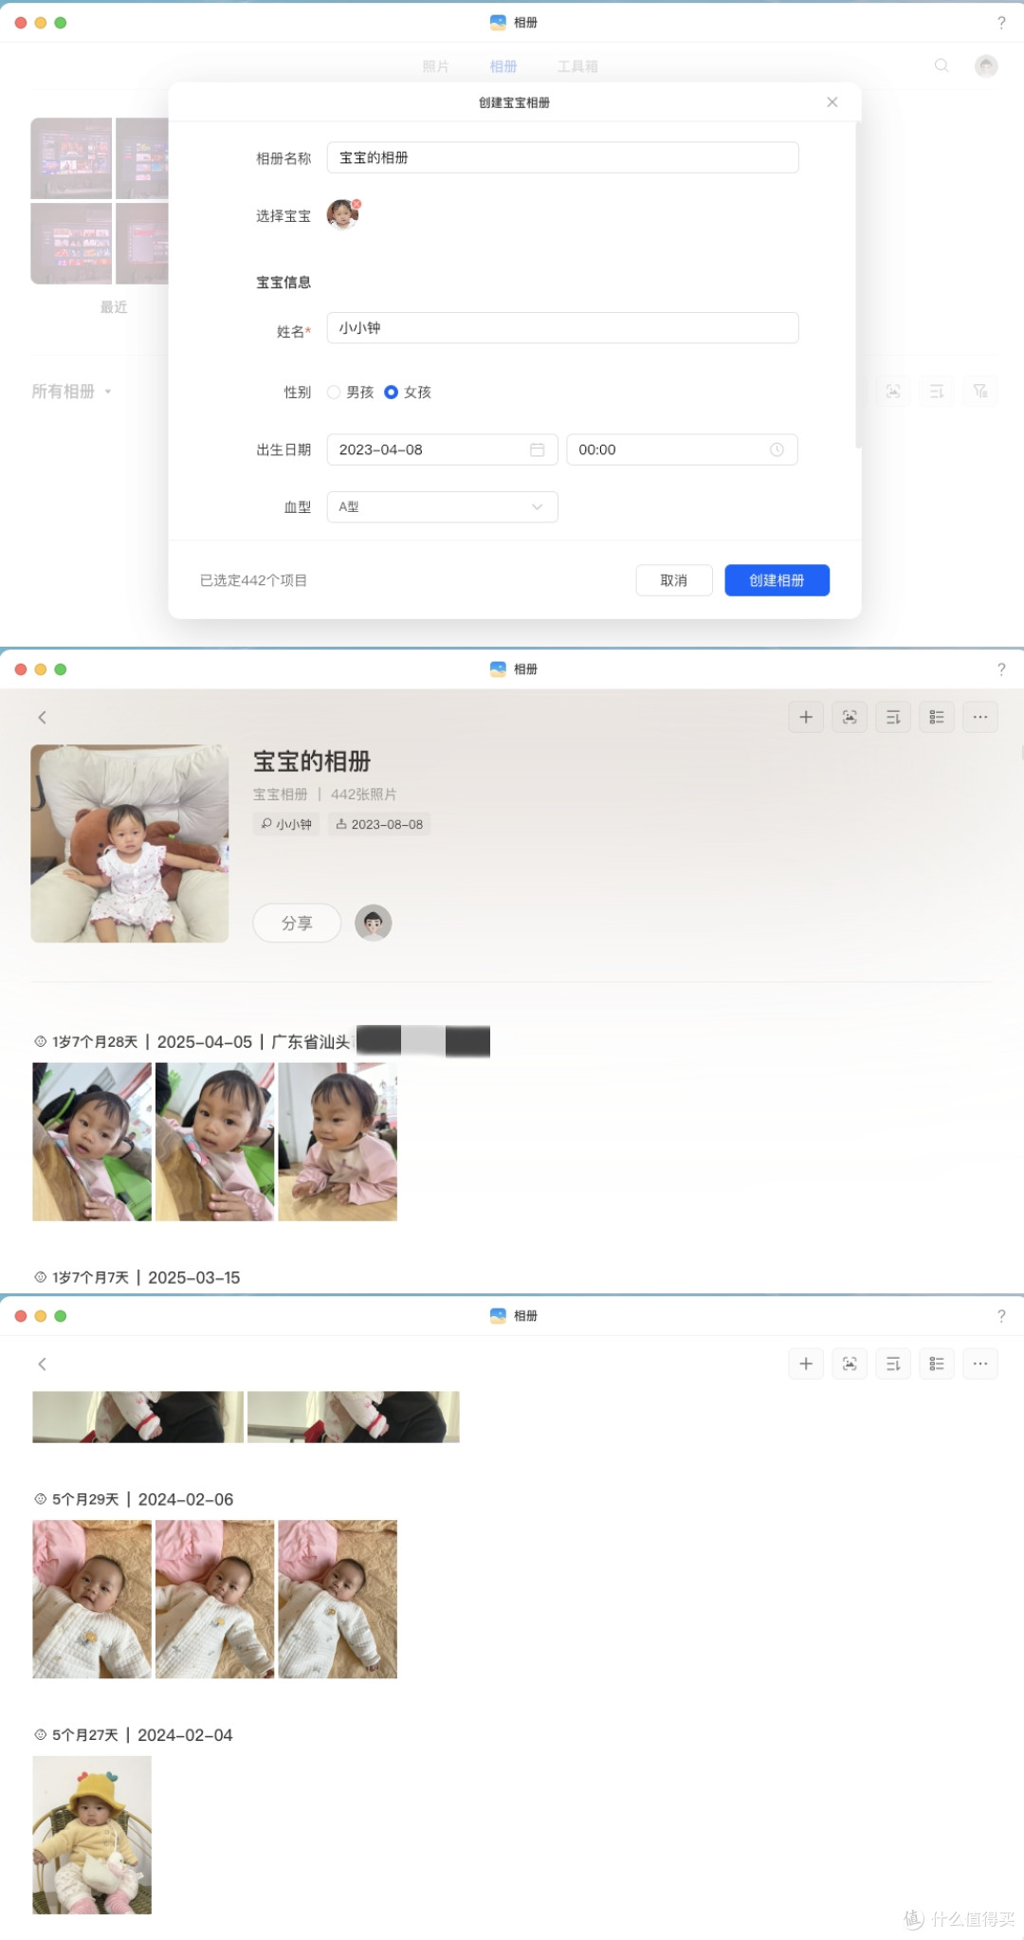Switch to the 相册 tab in top window
This screenshot has height=1940, width=1024.
503,66
